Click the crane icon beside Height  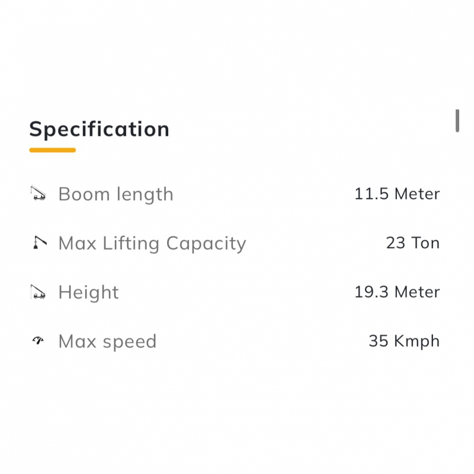click(38, 292)
